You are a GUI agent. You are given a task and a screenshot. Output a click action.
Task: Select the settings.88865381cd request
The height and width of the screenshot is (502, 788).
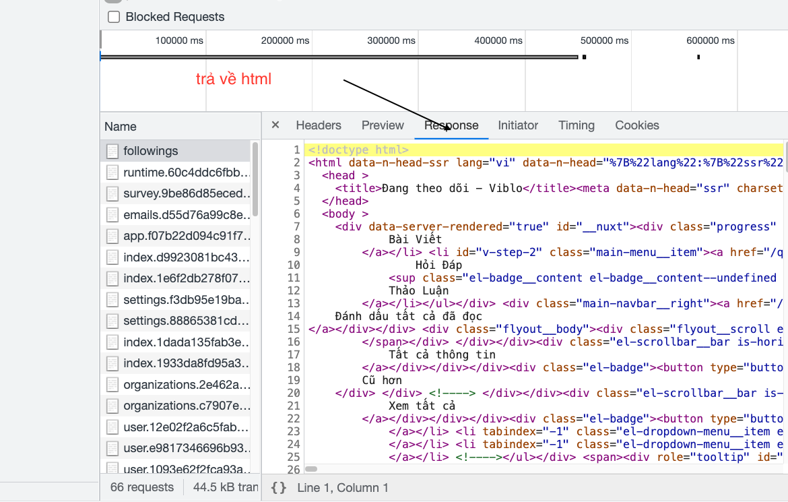coord(175,321)
